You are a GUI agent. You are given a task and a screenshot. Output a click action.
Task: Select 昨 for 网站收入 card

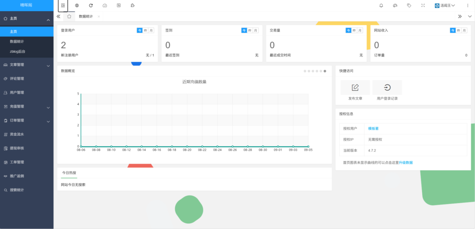click(458, 30)
